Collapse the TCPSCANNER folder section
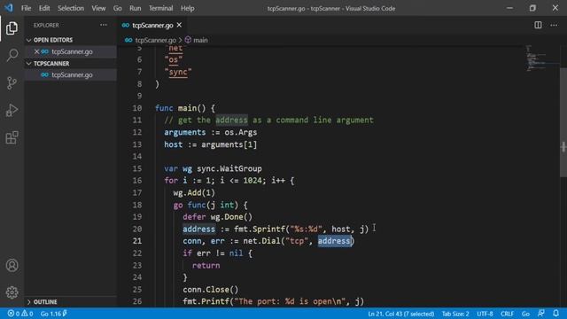 (29, 64)
